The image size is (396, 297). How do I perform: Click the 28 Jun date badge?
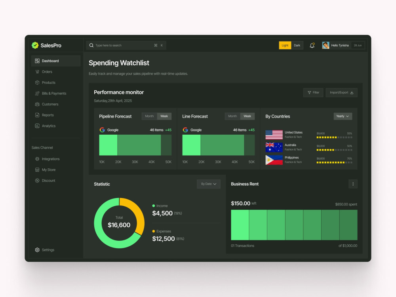click(x=358, y=46)
